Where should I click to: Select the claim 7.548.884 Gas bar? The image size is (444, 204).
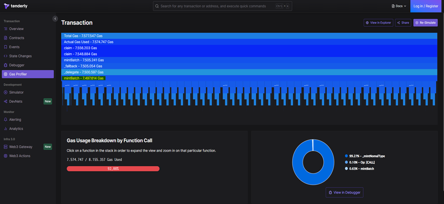coord(249,54)
